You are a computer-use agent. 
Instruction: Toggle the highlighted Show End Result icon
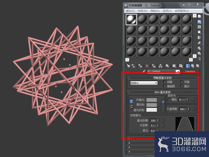187,66
